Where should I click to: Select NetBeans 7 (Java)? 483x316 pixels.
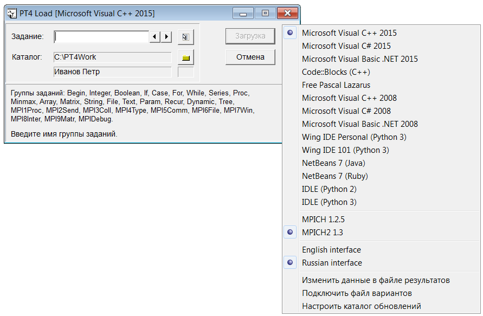[x=381, y=163]
